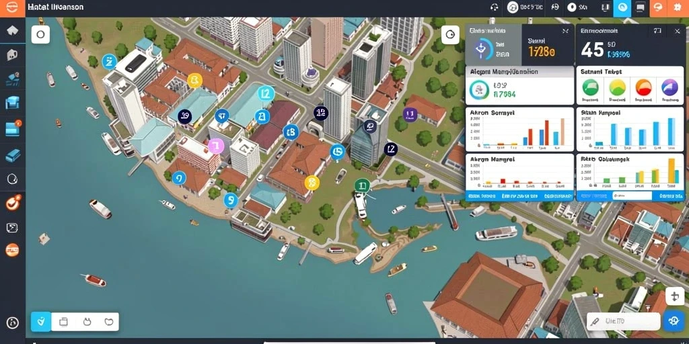The width and height of the screenshot is (689, 344).
Task: Click the purple map marker near park
Action: (x=410, y=115)
